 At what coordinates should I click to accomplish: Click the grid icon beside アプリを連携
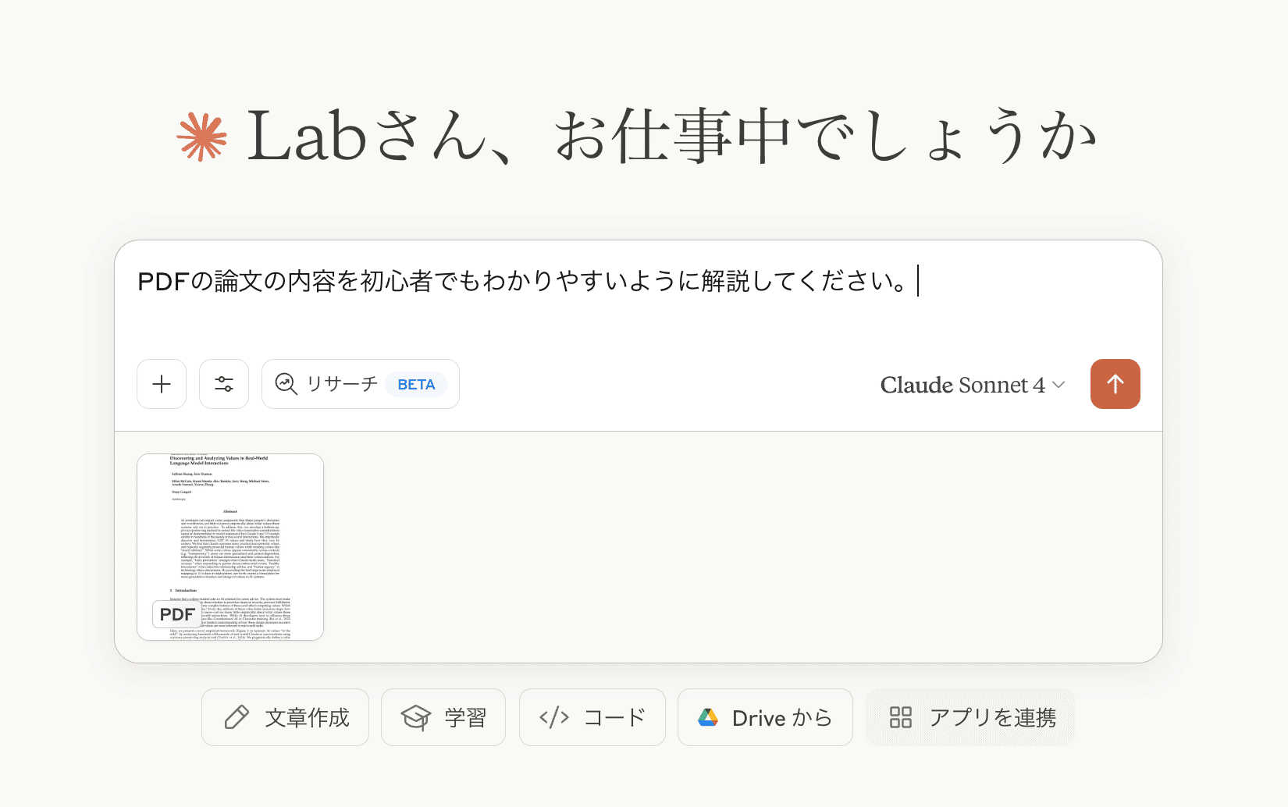coord(901,717)
